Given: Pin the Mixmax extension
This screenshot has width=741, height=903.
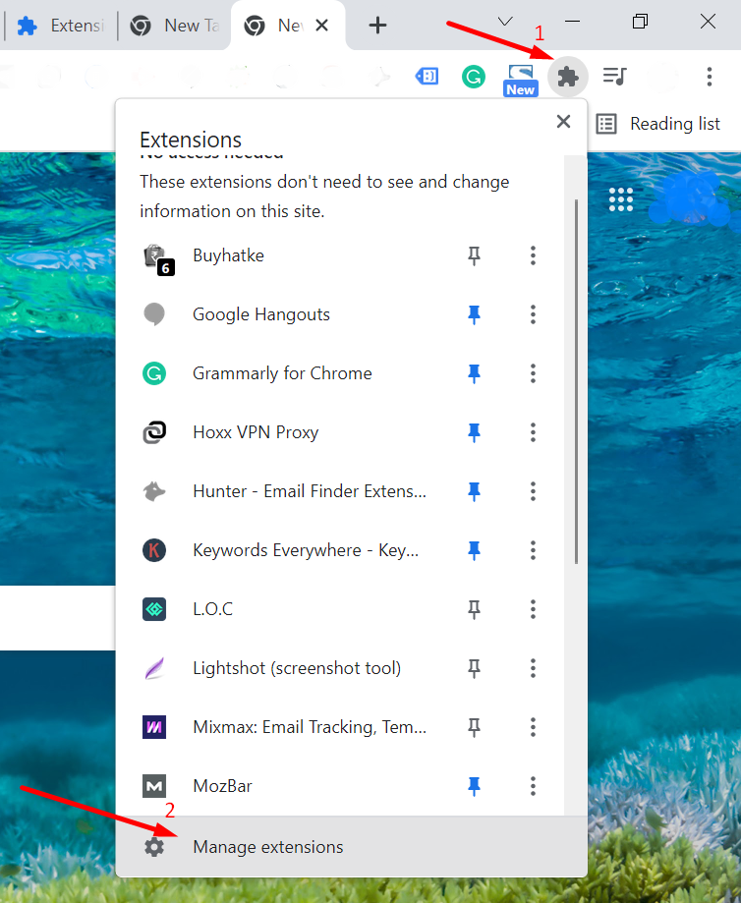Looking at the screenshot, I should click(475, 727).
